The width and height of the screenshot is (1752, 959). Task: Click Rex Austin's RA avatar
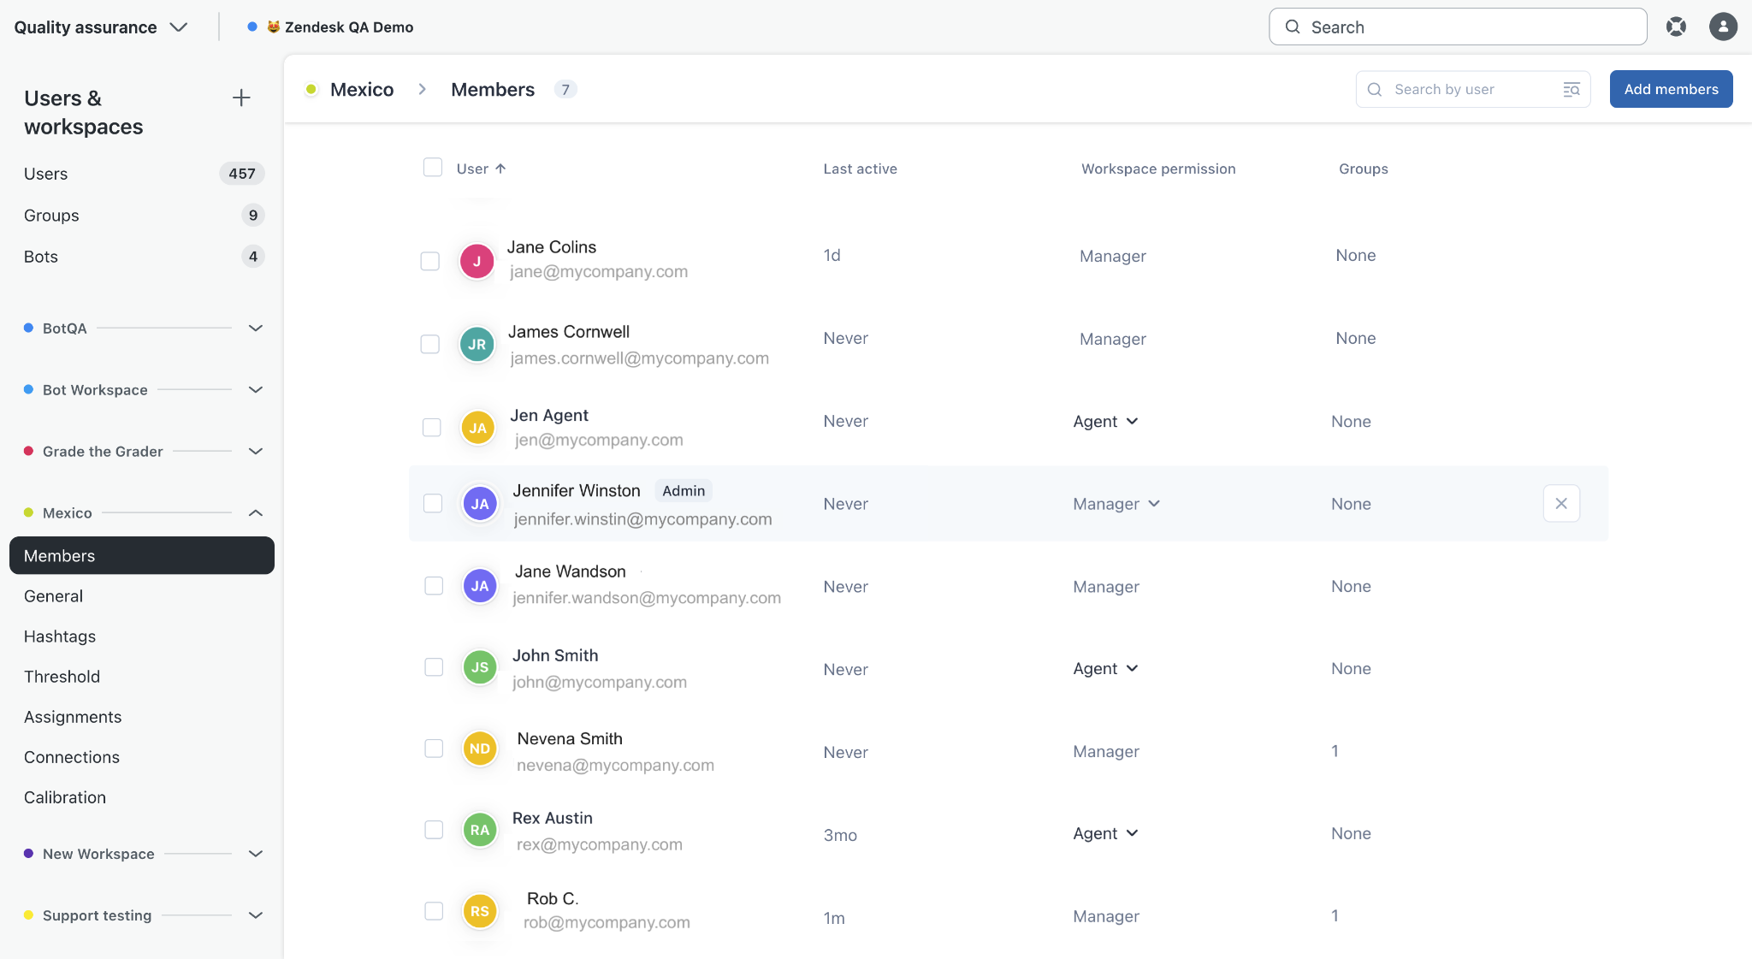coord(480,830)
